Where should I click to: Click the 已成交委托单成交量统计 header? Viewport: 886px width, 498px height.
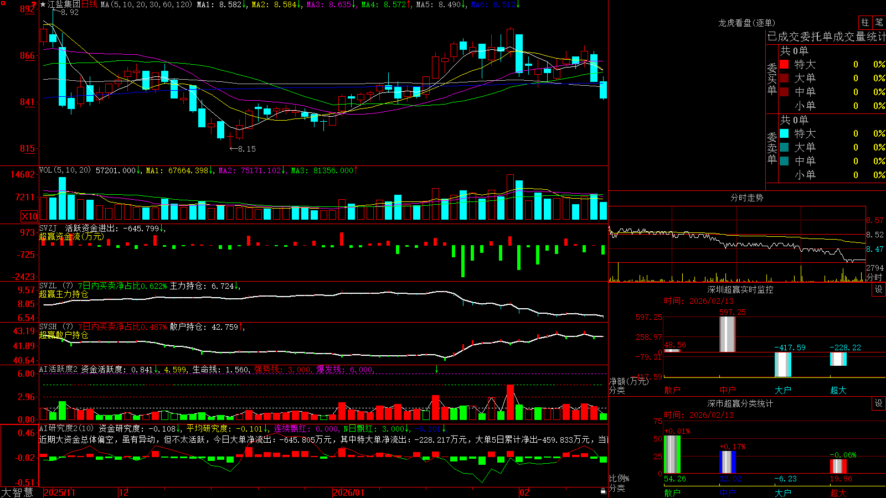pyautogui.click(x=826, y=37)
